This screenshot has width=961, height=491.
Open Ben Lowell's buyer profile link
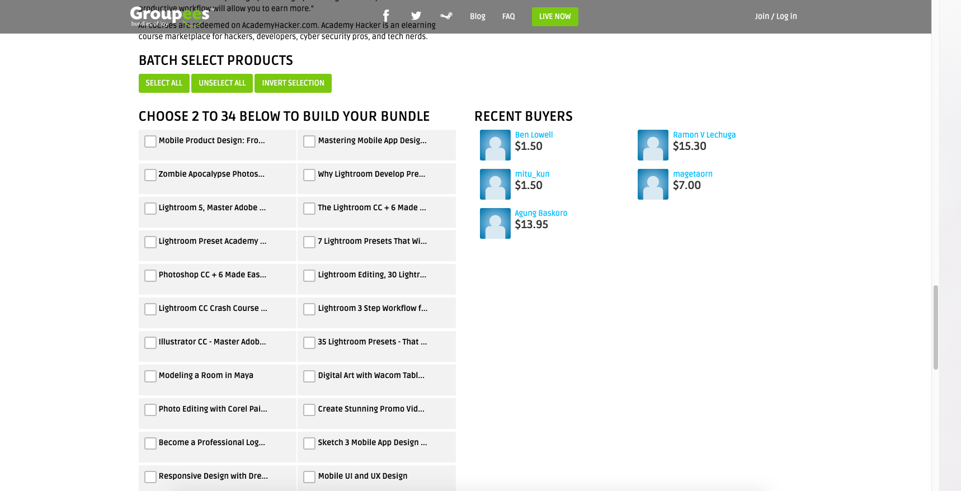(x=534, y=135)
